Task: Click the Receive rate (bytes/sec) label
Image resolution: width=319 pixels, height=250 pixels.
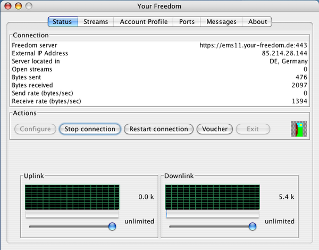Action: click(x=46, y=101)
